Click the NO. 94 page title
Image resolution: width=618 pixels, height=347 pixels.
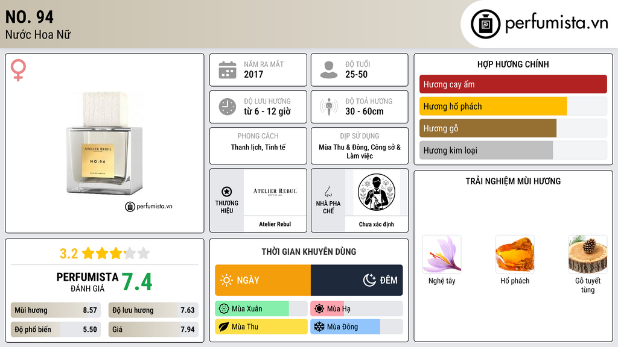[x=30, y=17]
